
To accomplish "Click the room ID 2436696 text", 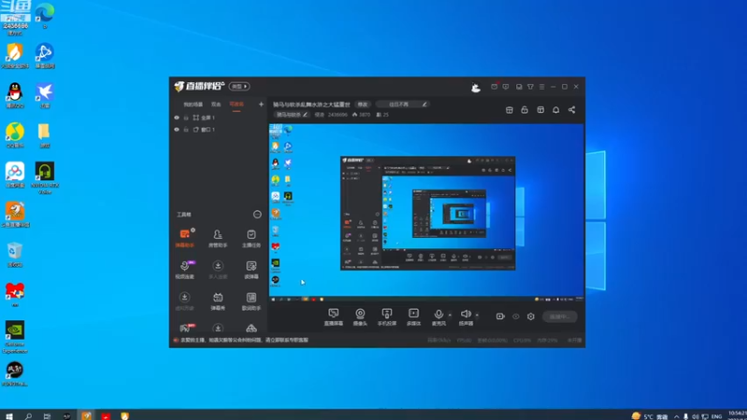I will (x=337, y=115).
